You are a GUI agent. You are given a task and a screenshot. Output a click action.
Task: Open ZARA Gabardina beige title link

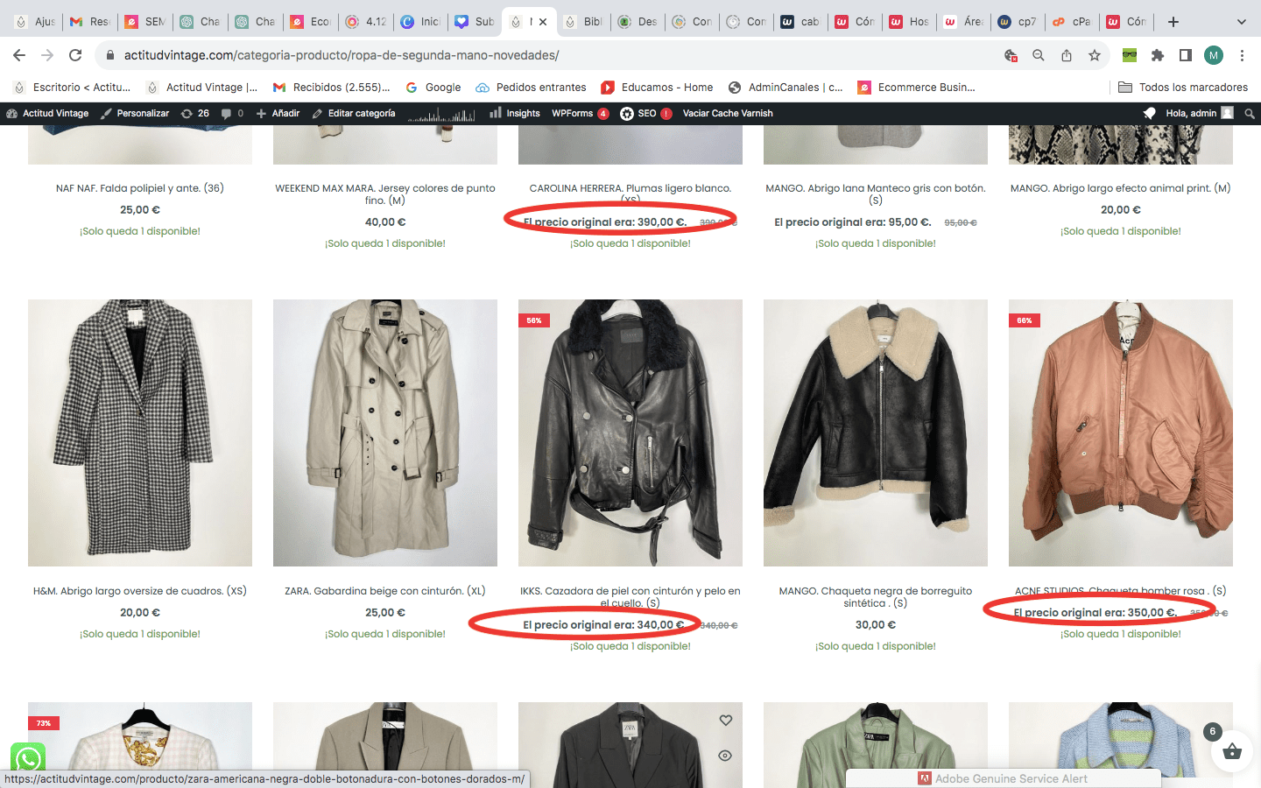pos(385,591)
